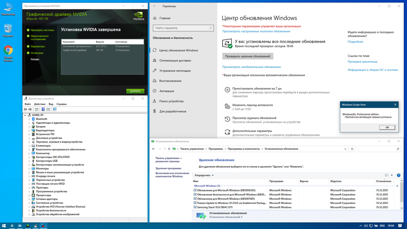Open Windows Start button
Screen dimensions: 407x229
pos(4,226)
